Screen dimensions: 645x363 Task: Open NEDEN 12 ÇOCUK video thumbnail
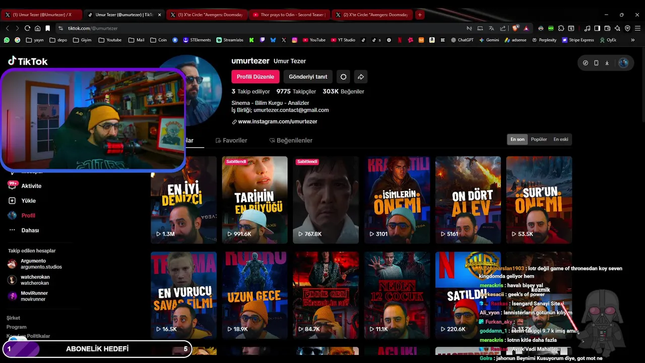397,295
